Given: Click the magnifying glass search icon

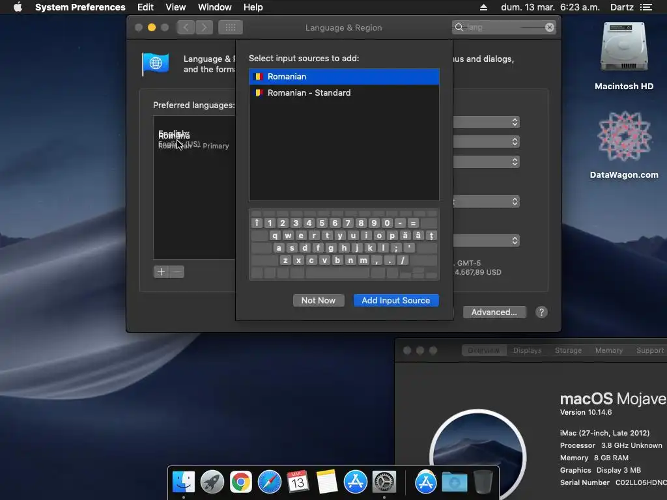Looking at the screenshot, I should (x=459, y=27).
